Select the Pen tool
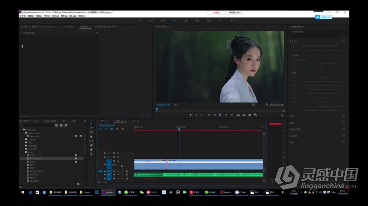368x206 pixels. pyautogui.click(x=91, y=145)
